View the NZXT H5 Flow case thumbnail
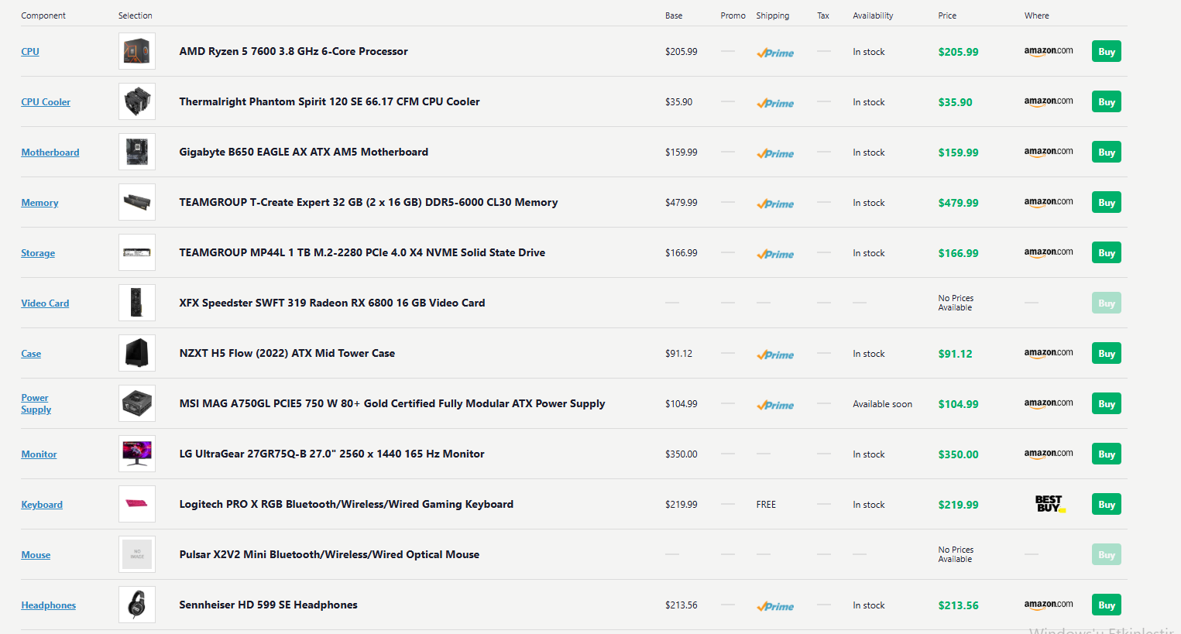The image size is (1181, 634). (x=137, y=353)
